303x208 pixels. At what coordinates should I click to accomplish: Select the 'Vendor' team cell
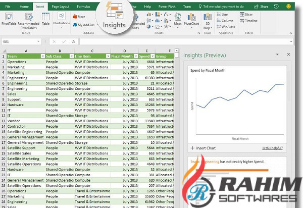[26, 121]
